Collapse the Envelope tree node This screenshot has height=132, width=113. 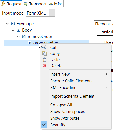click(x=7, y=24)
